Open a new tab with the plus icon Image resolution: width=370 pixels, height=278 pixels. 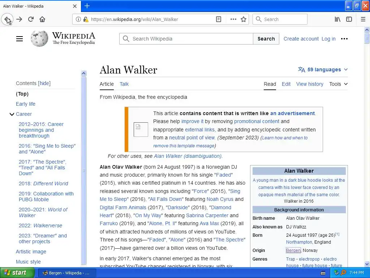(87, 6)
